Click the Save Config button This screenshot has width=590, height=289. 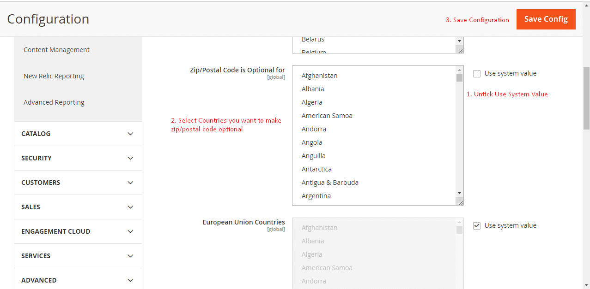click(546, 19)
